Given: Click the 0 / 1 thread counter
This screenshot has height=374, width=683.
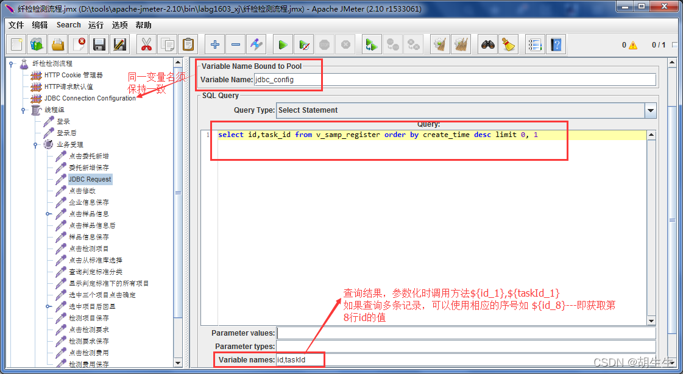Looking at the screenshot, I should [659, 45].
